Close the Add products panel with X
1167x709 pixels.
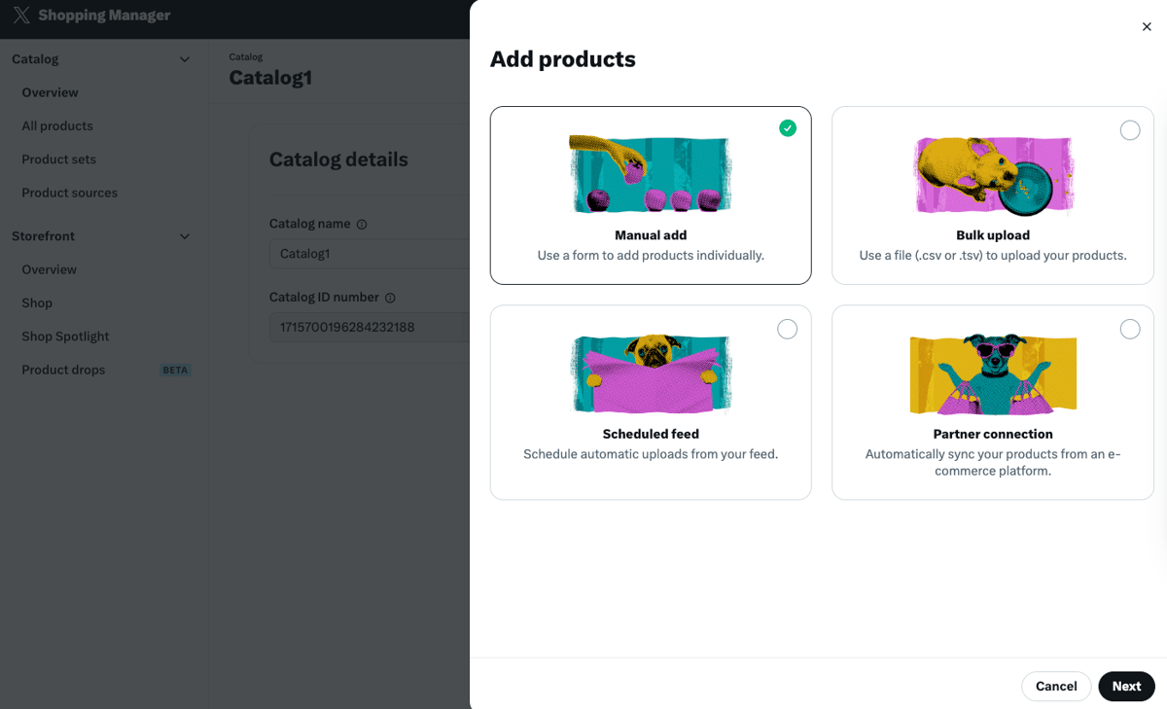1147,27
